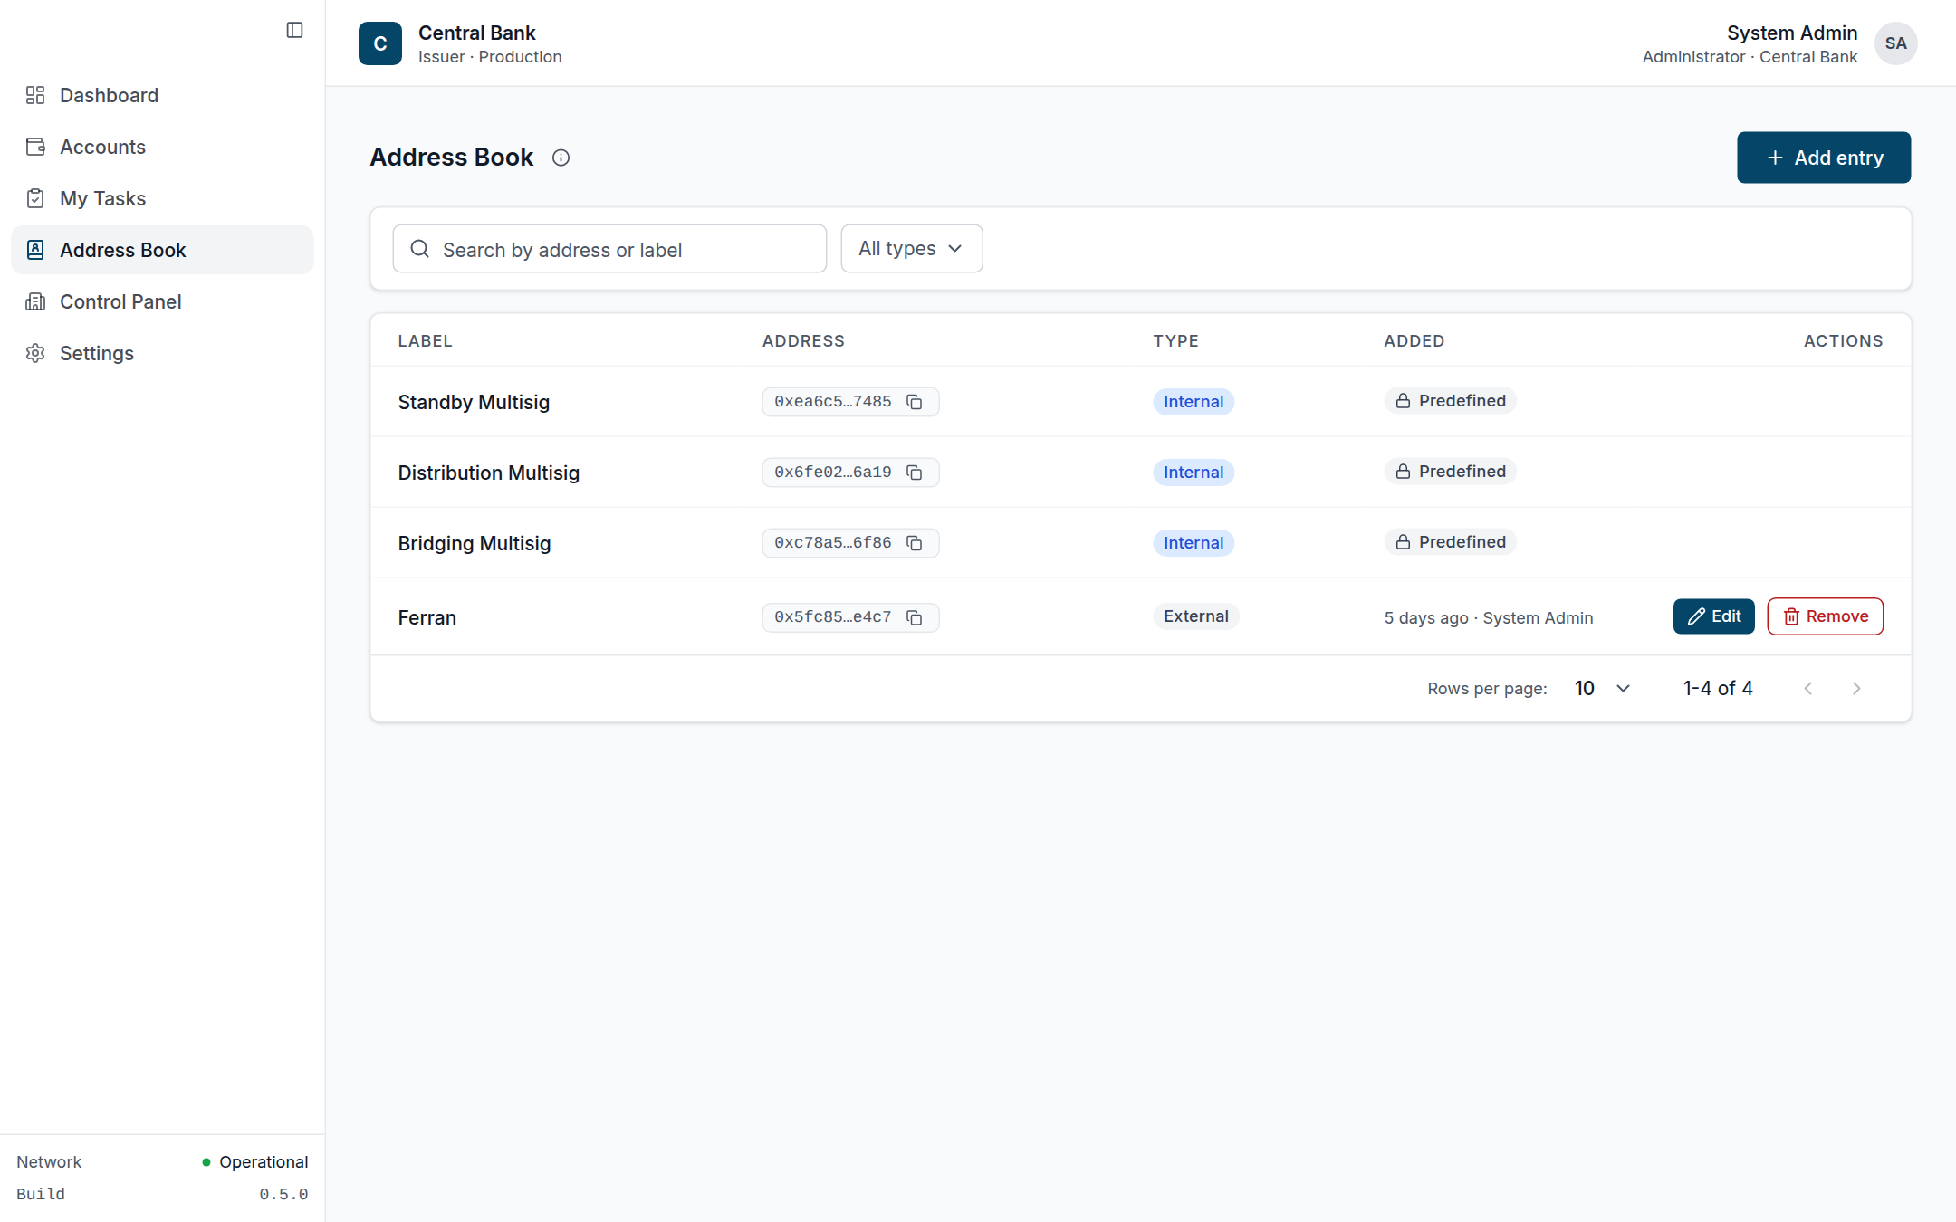This screenshot has height=1222, width=1956.
Task: Remove the Ferran entry
Action: [x=1825, y=616]
